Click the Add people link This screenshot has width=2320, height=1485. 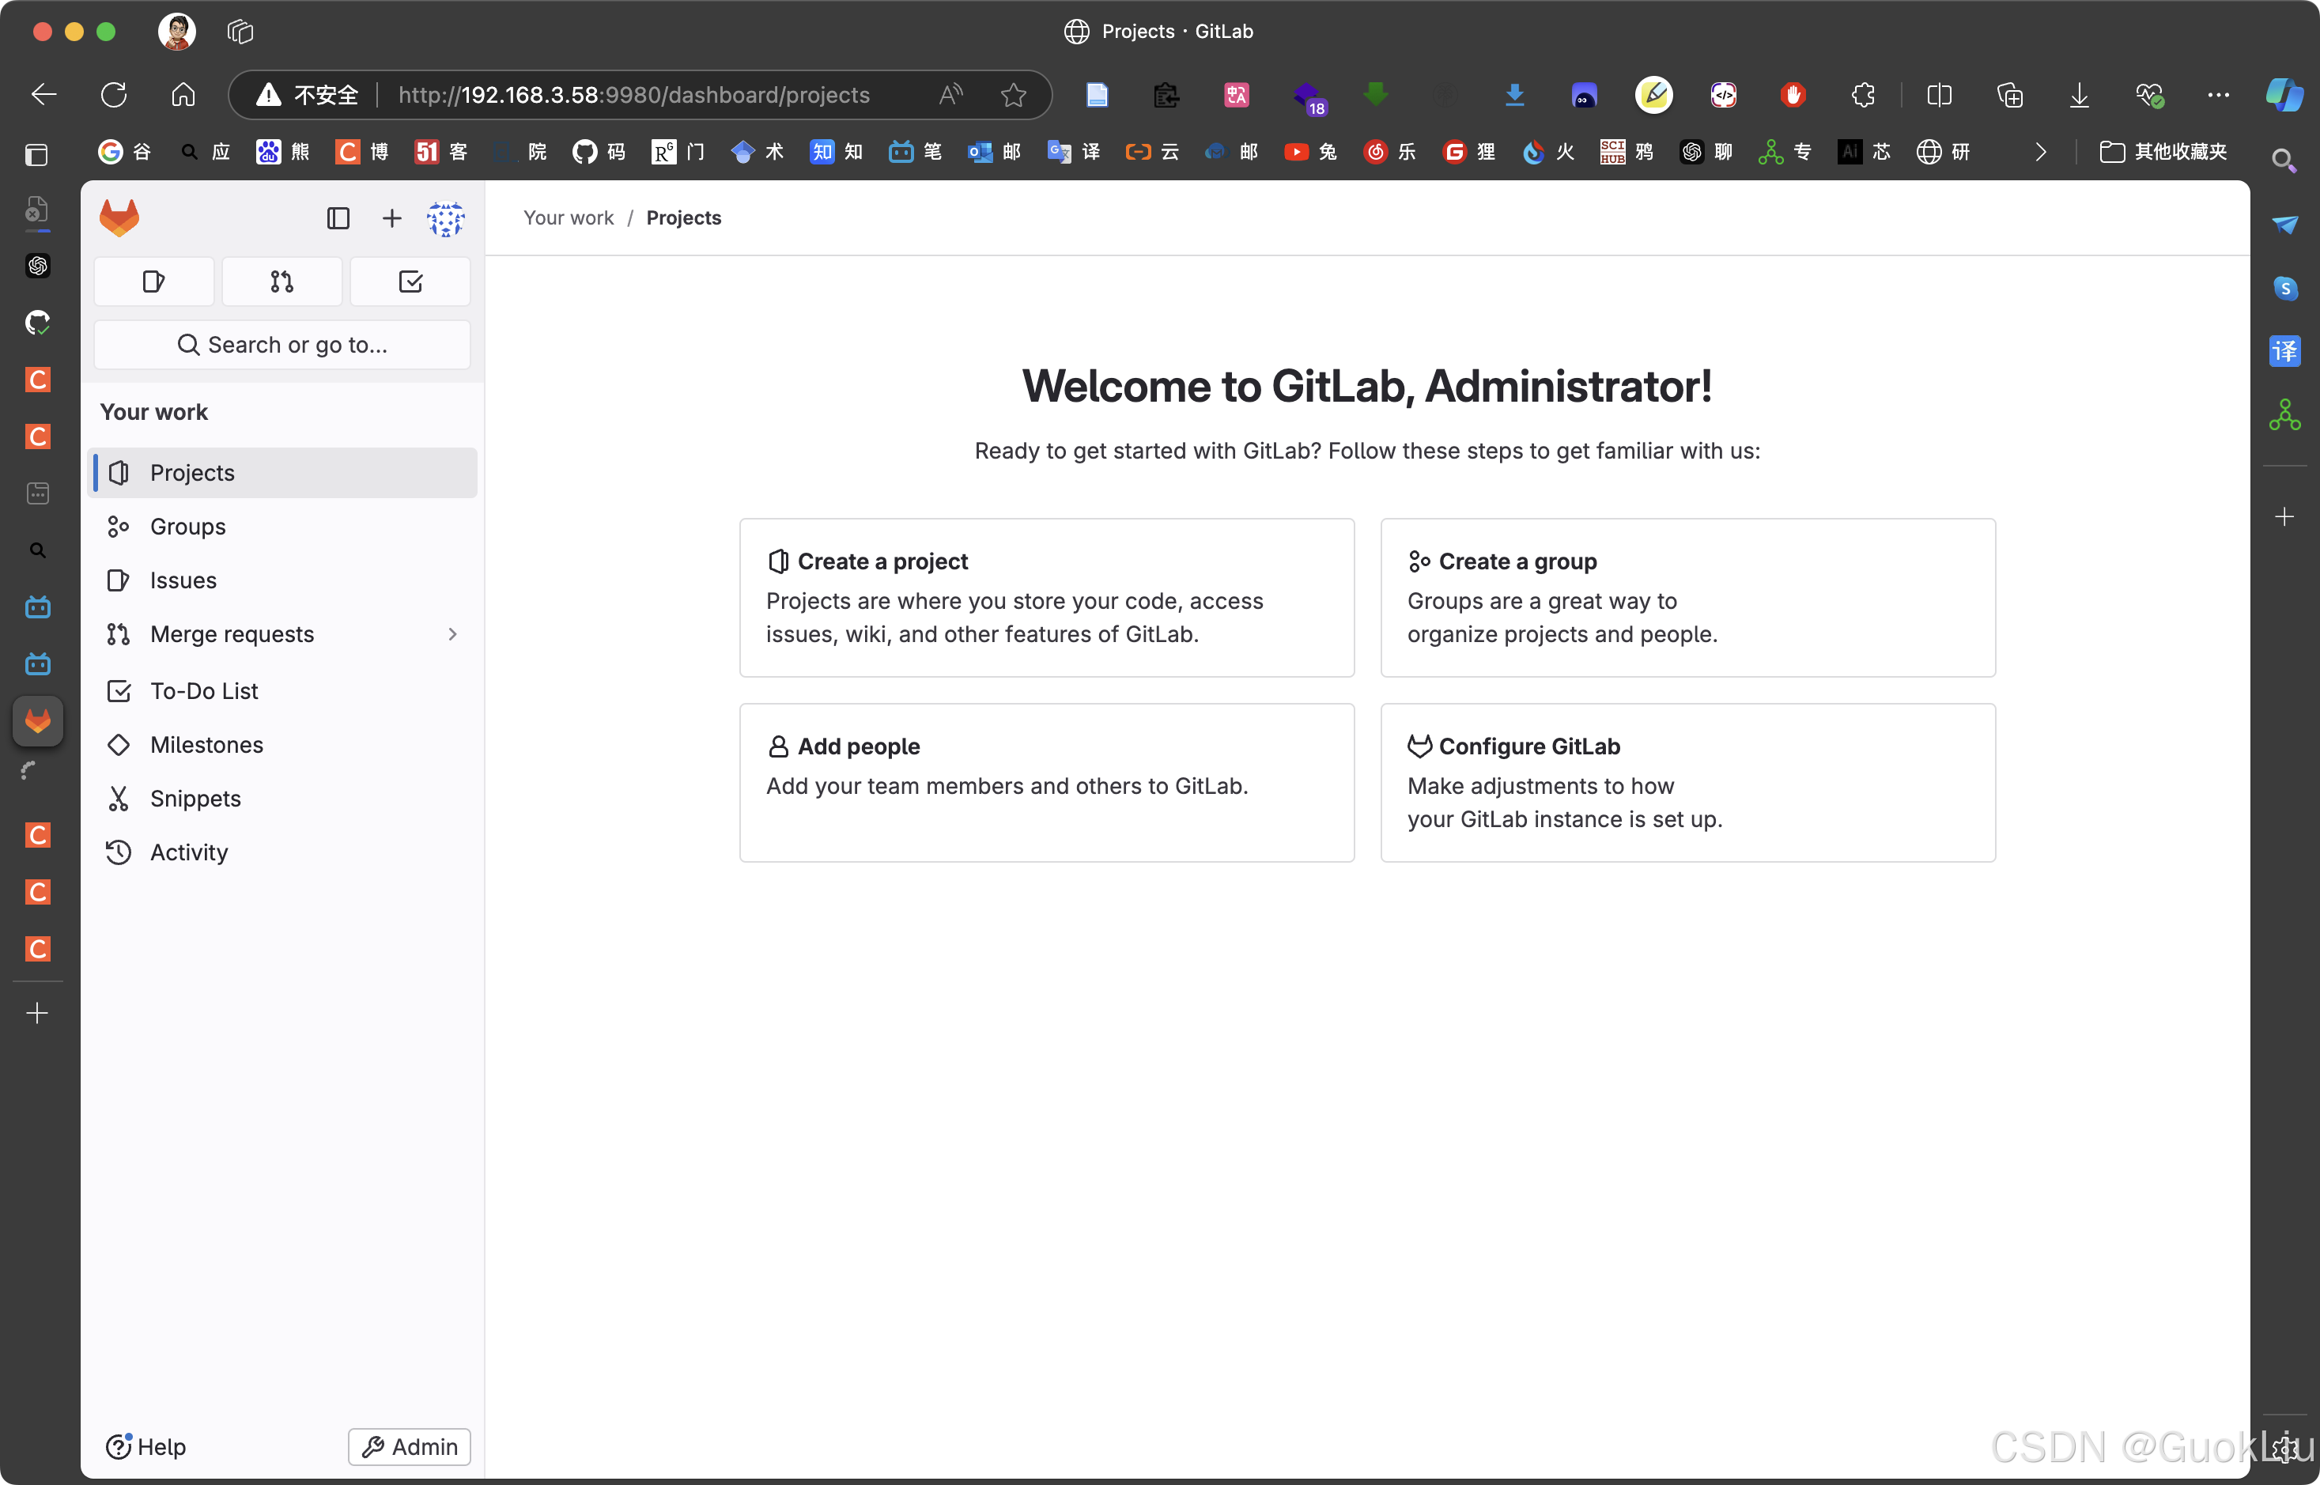(x=859, y=746)
